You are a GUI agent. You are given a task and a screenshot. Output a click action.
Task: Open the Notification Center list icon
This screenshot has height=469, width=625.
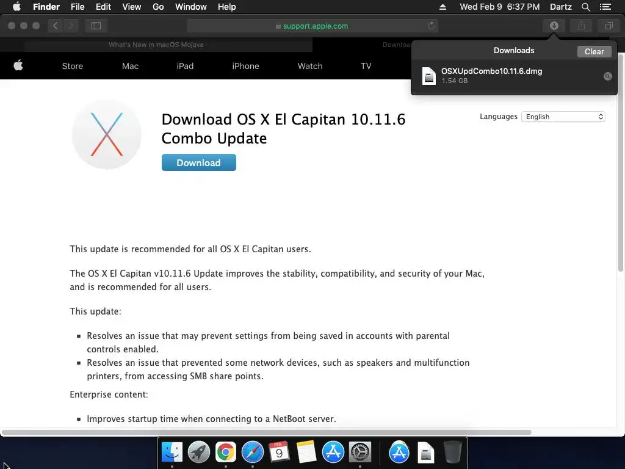[605, 7]
